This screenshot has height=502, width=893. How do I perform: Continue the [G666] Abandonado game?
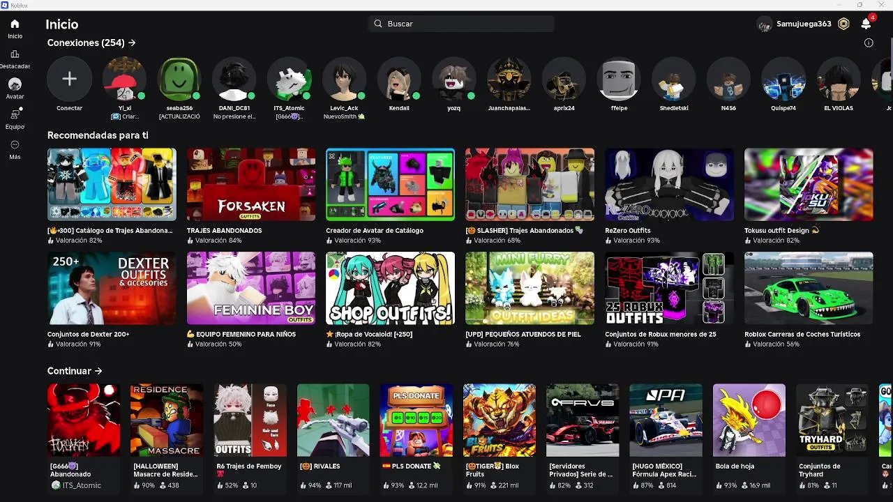click(84, 420)
